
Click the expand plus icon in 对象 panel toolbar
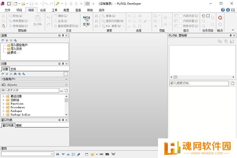7,74
